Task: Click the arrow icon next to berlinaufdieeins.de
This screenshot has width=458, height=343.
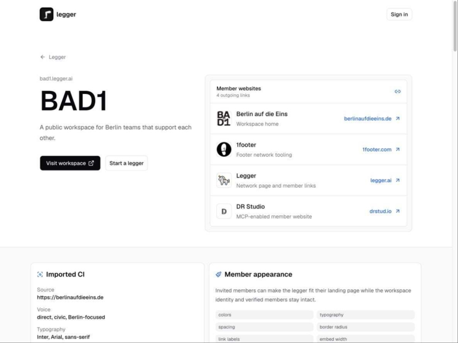Action: 398,119
